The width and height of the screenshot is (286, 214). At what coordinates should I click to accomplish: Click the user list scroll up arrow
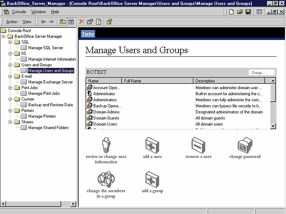click(x=273, y=80)
